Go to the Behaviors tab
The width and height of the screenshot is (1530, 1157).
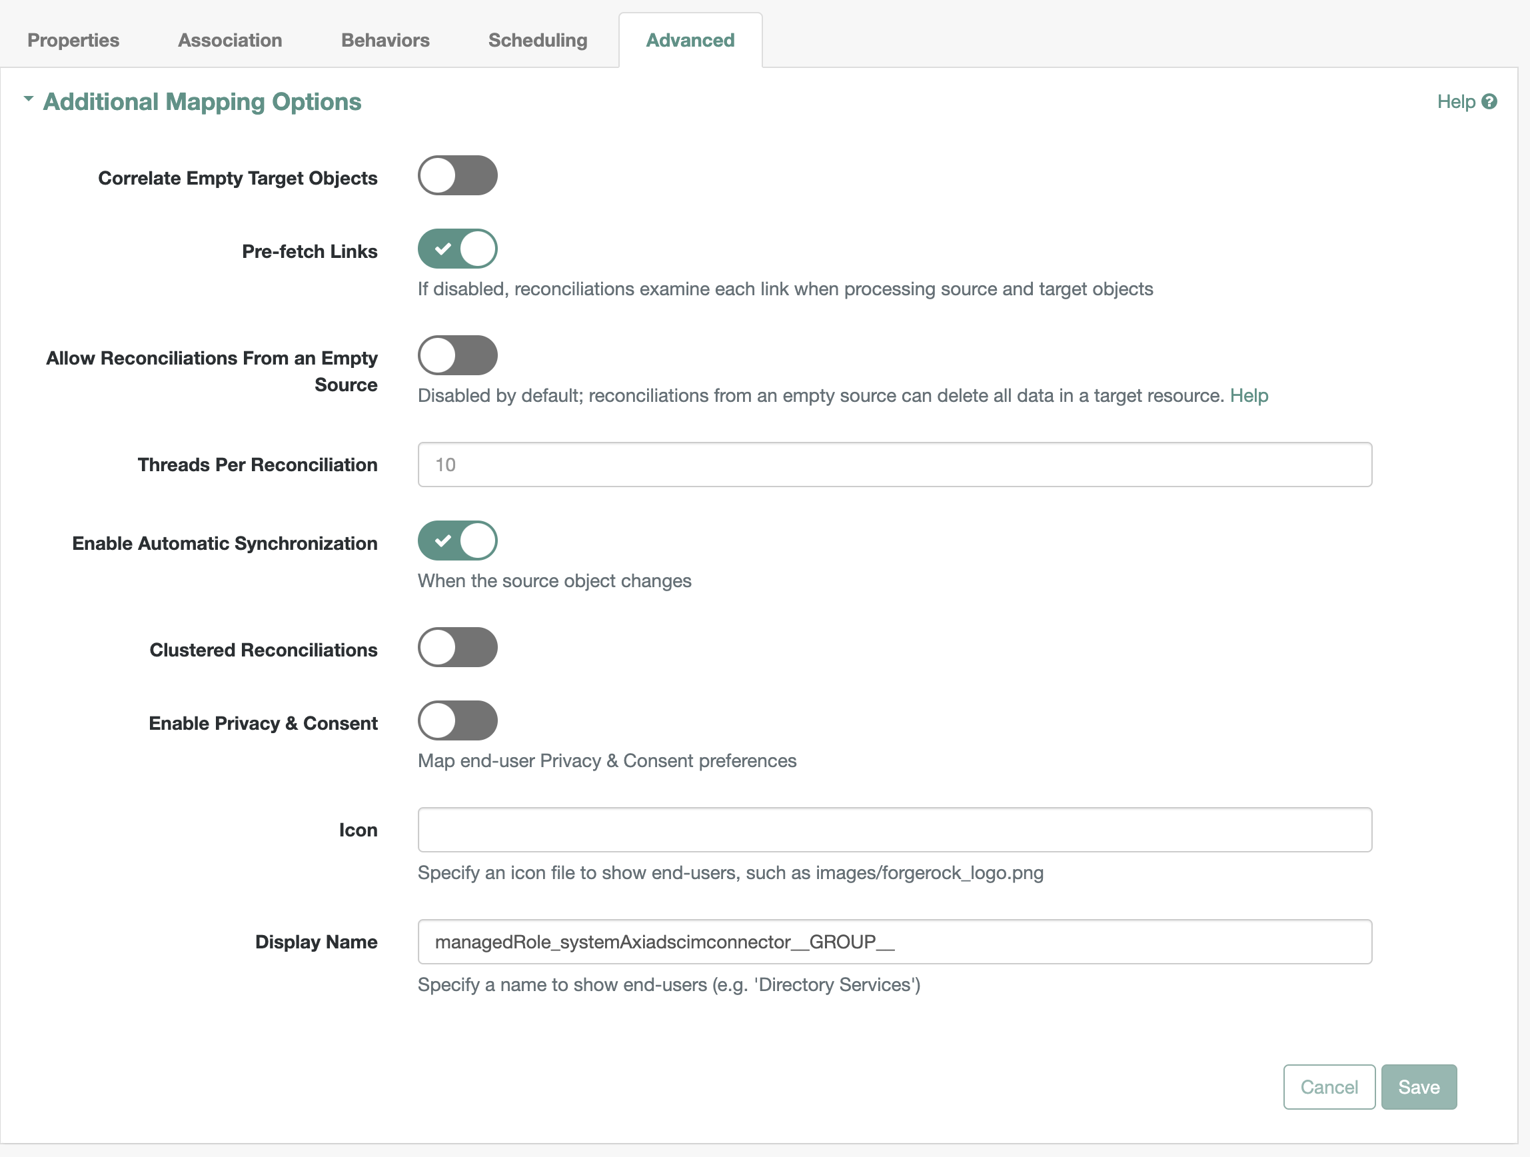[x=385, y=40]
